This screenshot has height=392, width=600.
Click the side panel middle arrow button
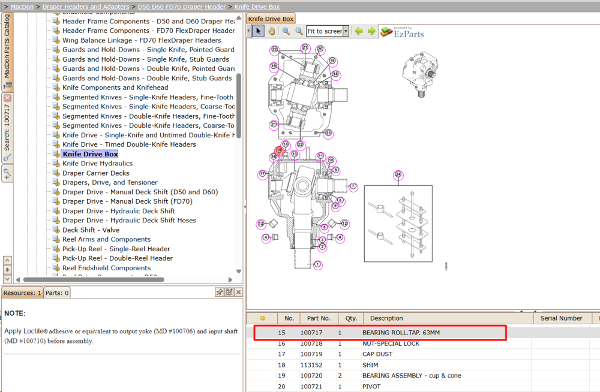(7, 270)
